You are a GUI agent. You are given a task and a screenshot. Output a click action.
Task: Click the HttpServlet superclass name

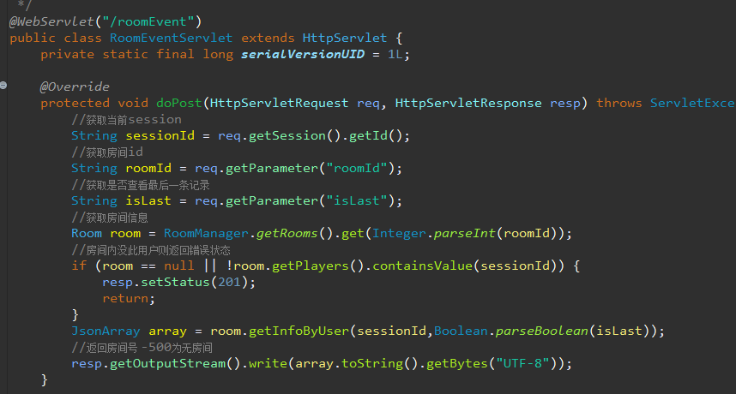[x=345, y=38]
